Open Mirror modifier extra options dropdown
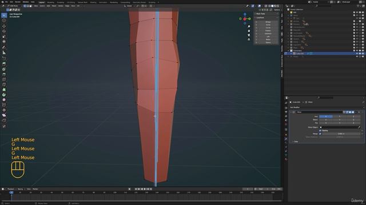Viewport: 366px width, 205px height. click(356, 112)
